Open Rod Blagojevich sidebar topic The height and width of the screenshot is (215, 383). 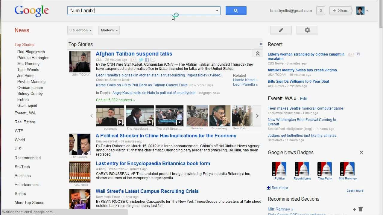(31, 52)
